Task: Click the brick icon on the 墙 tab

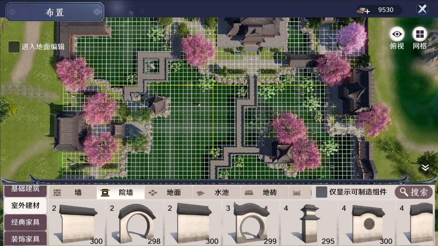Action: [57, 193]
